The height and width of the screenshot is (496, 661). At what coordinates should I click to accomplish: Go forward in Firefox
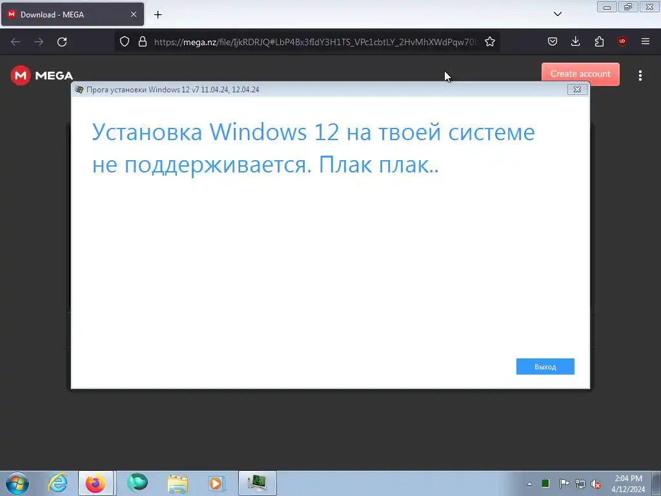[39, 42]
